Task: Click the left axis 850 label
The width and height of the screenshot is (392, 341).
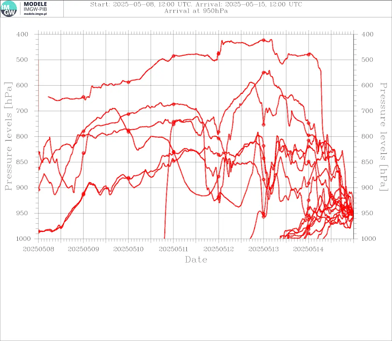Action: pos(22,162)
